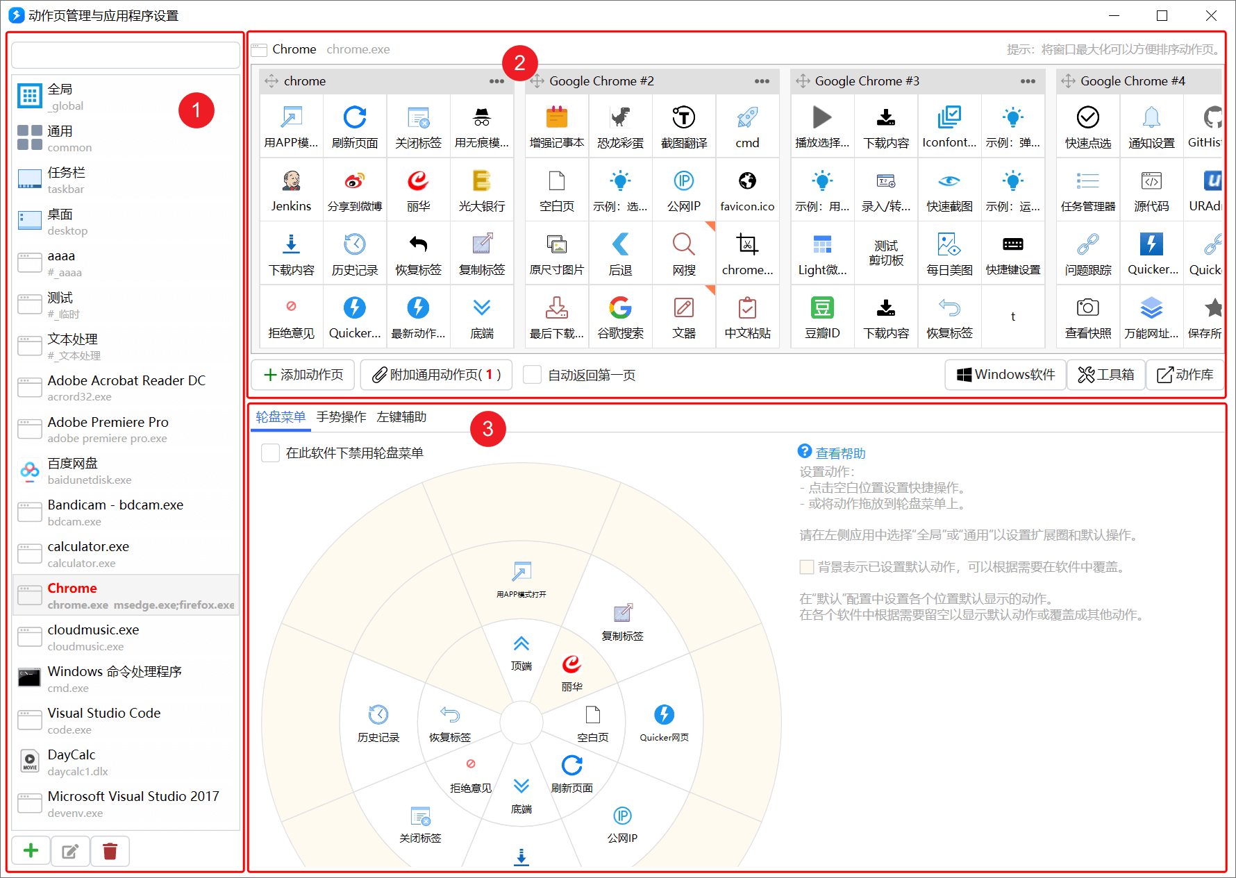Image resolution: width=1236 pixels, height=878 pixels.
Task: Select 通用 common in the app list
Action: (x=126, y=138)
